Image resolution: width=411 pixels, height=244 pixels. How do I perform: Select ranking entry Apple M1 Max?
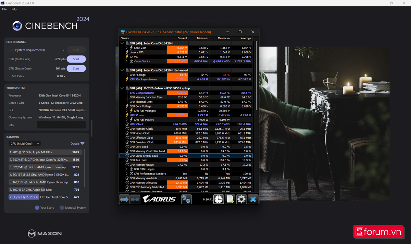tap(46, 190)
